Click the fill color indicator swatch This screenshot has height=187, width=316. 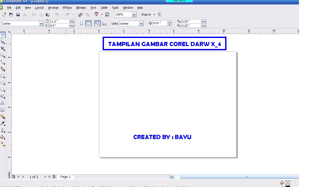coord(288,183)
